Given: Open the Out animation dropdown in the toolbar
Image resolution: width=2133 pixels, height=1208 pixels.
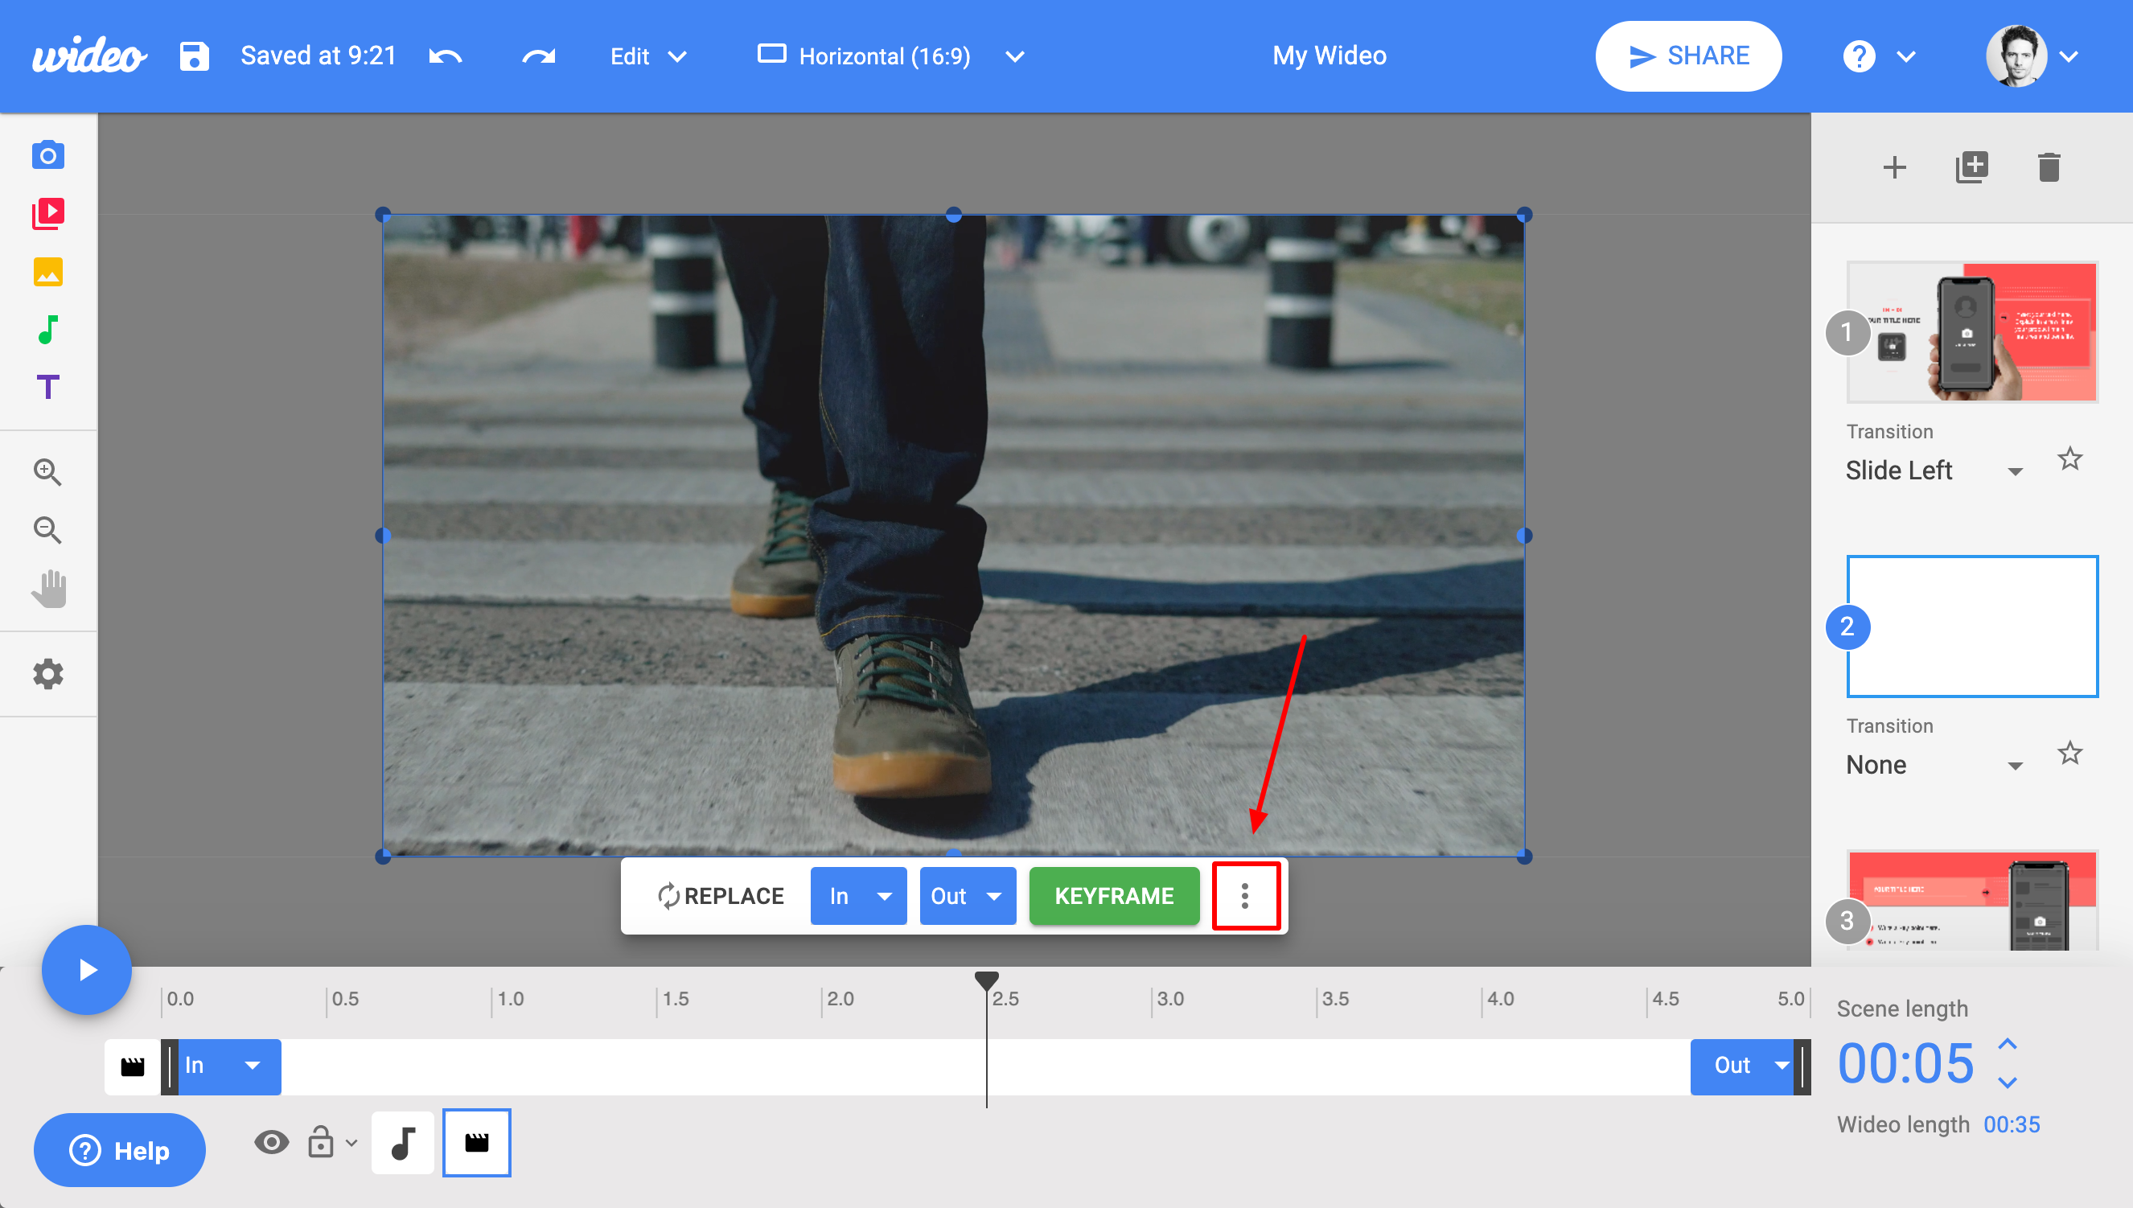Looking at the screenshot, I should (x=968, y=896).
